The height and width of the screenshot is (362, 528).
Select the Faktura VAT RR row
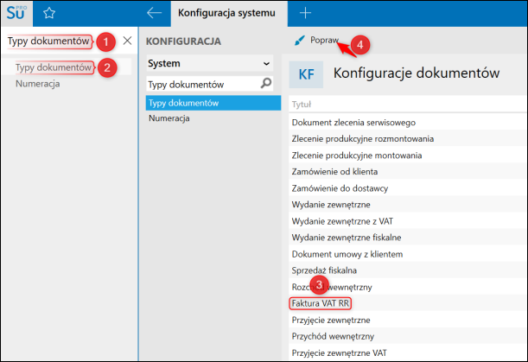pos(321,303)
